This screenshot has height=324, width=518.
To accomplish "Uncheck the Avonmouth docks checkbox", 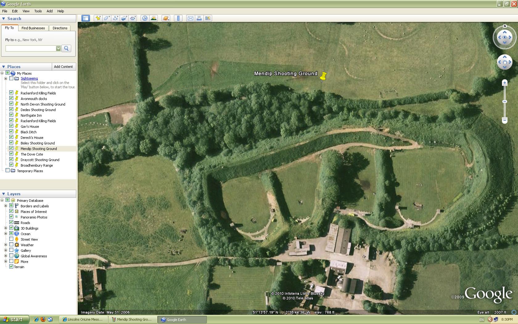I will [x=11, y=98].
